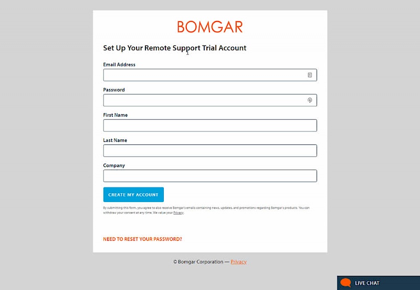Click the Email Address field label
The width and height of the screenshot is (420, 290).
[119, 65]
